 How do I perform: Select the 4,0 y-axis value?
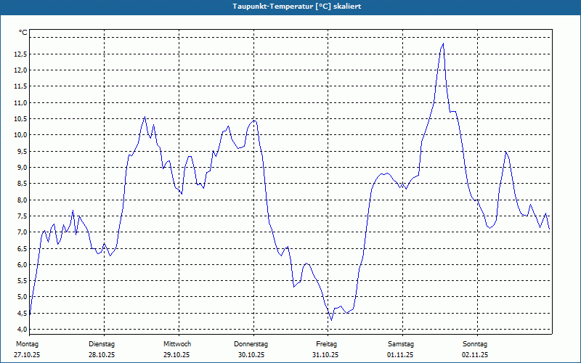[x=22, y=330]
